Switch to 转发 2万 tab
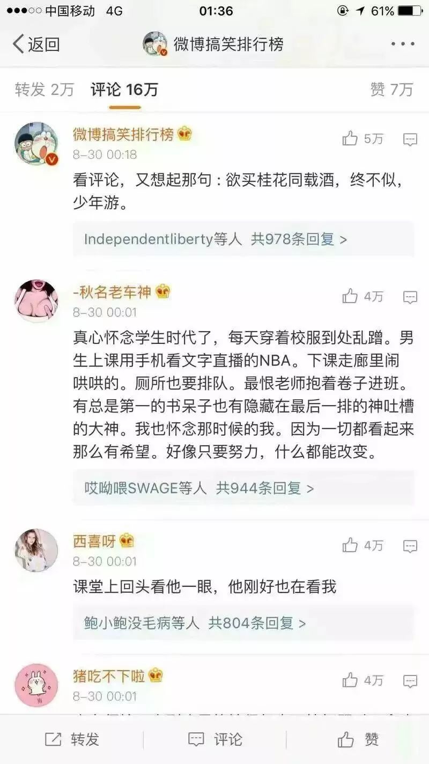 45,90
